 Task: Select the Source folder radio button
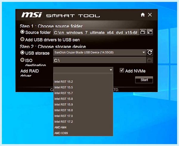(22, 32)
